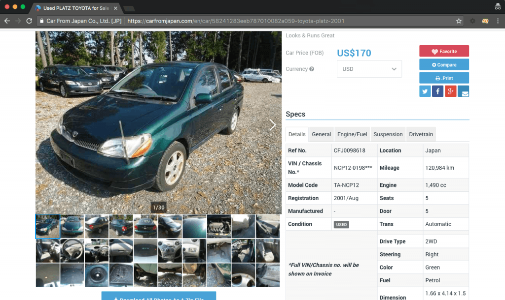This screenshot has width=505, height=300.
Task: Share listing on Facebook
Action: [x=438, y=91]
